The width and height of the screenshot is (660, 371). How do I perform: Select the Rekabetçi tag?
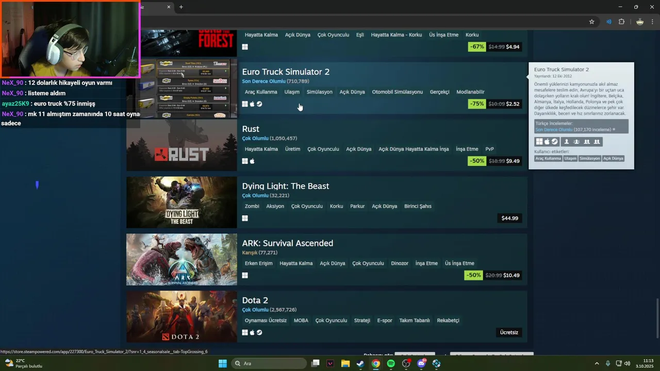[448, 321]
